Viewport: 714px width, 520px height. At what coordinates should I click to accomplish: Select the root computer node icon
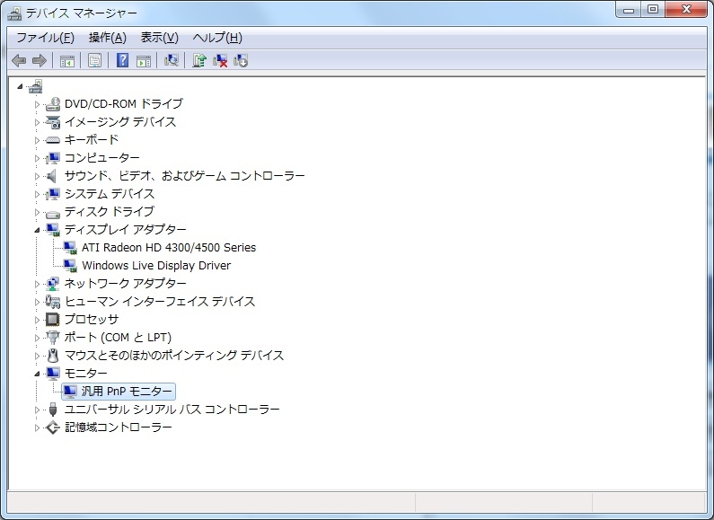(36, 86)
